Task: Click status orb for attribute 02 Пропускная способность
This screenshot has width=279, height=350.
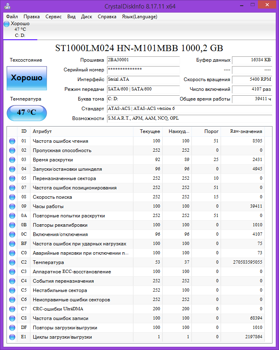Action: [x=12, y=150]
